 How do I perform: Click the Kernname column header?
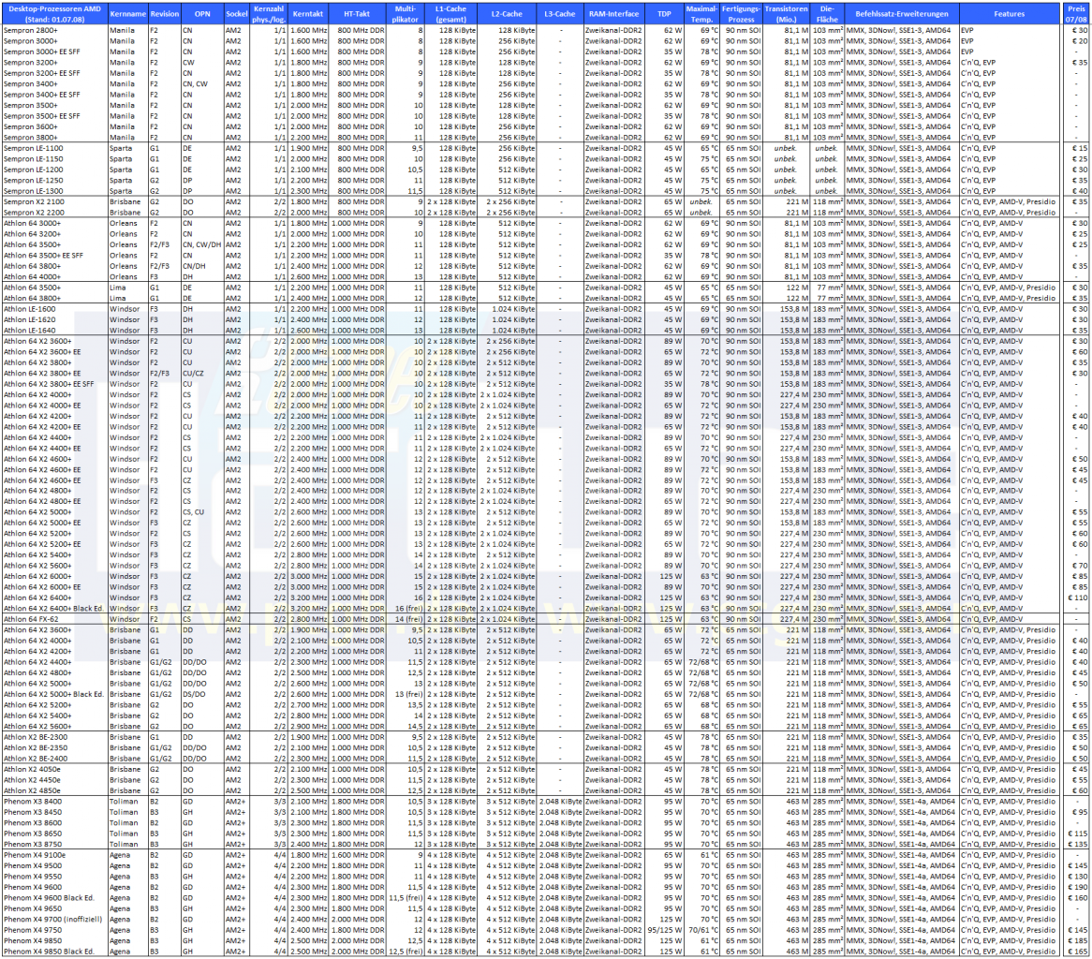tap(127, 14)
